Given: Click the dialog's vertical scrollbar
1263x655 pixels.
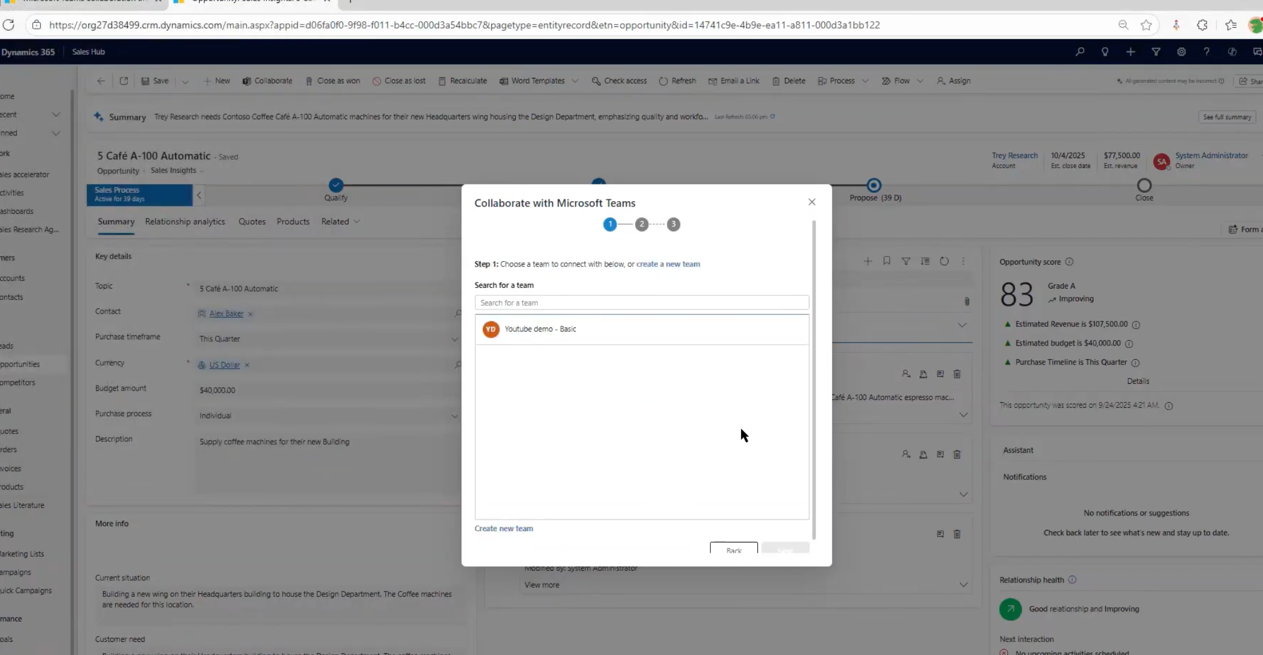Looking at the screenshot, I should (x=814, y=380).
